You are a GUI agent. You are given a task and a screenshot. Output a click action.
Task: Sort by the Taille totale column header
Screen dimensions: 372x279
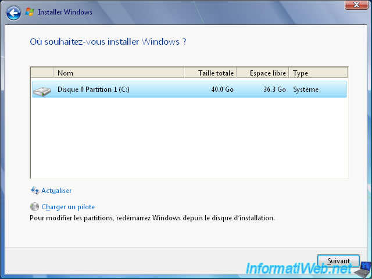(x=210, y=73)
